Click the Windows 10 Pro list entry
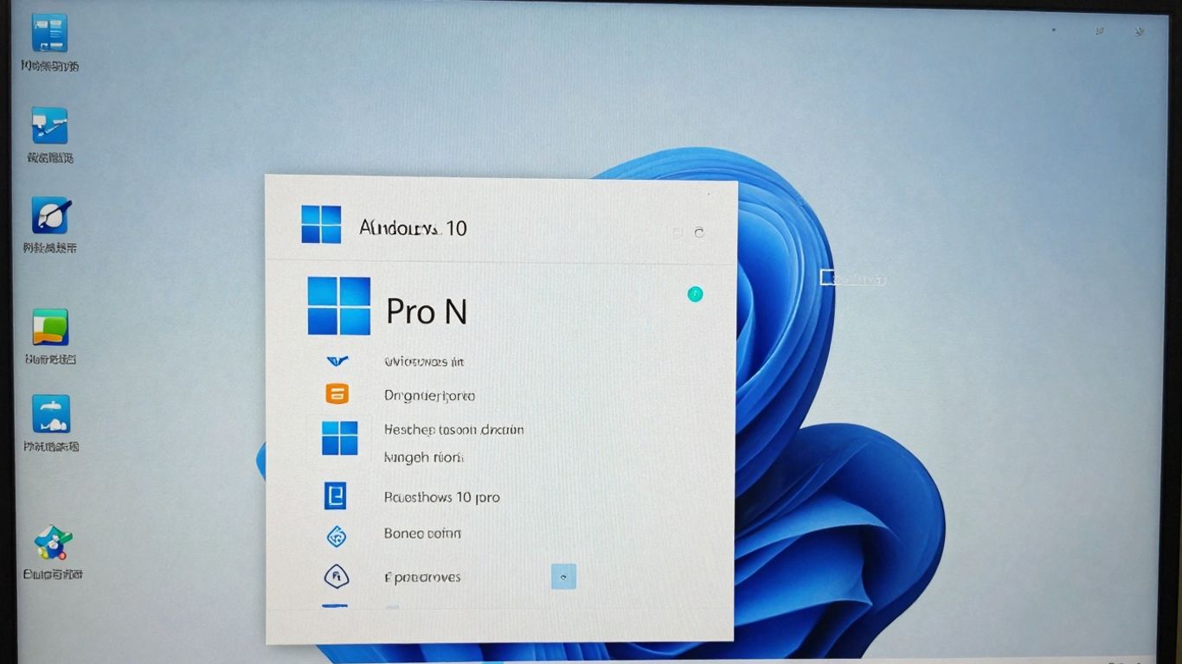 coord(443,496)
